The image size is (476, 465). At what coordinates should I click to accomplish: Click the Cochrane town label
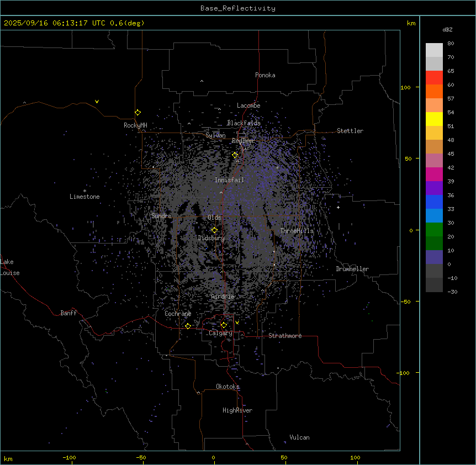[178, 314]
